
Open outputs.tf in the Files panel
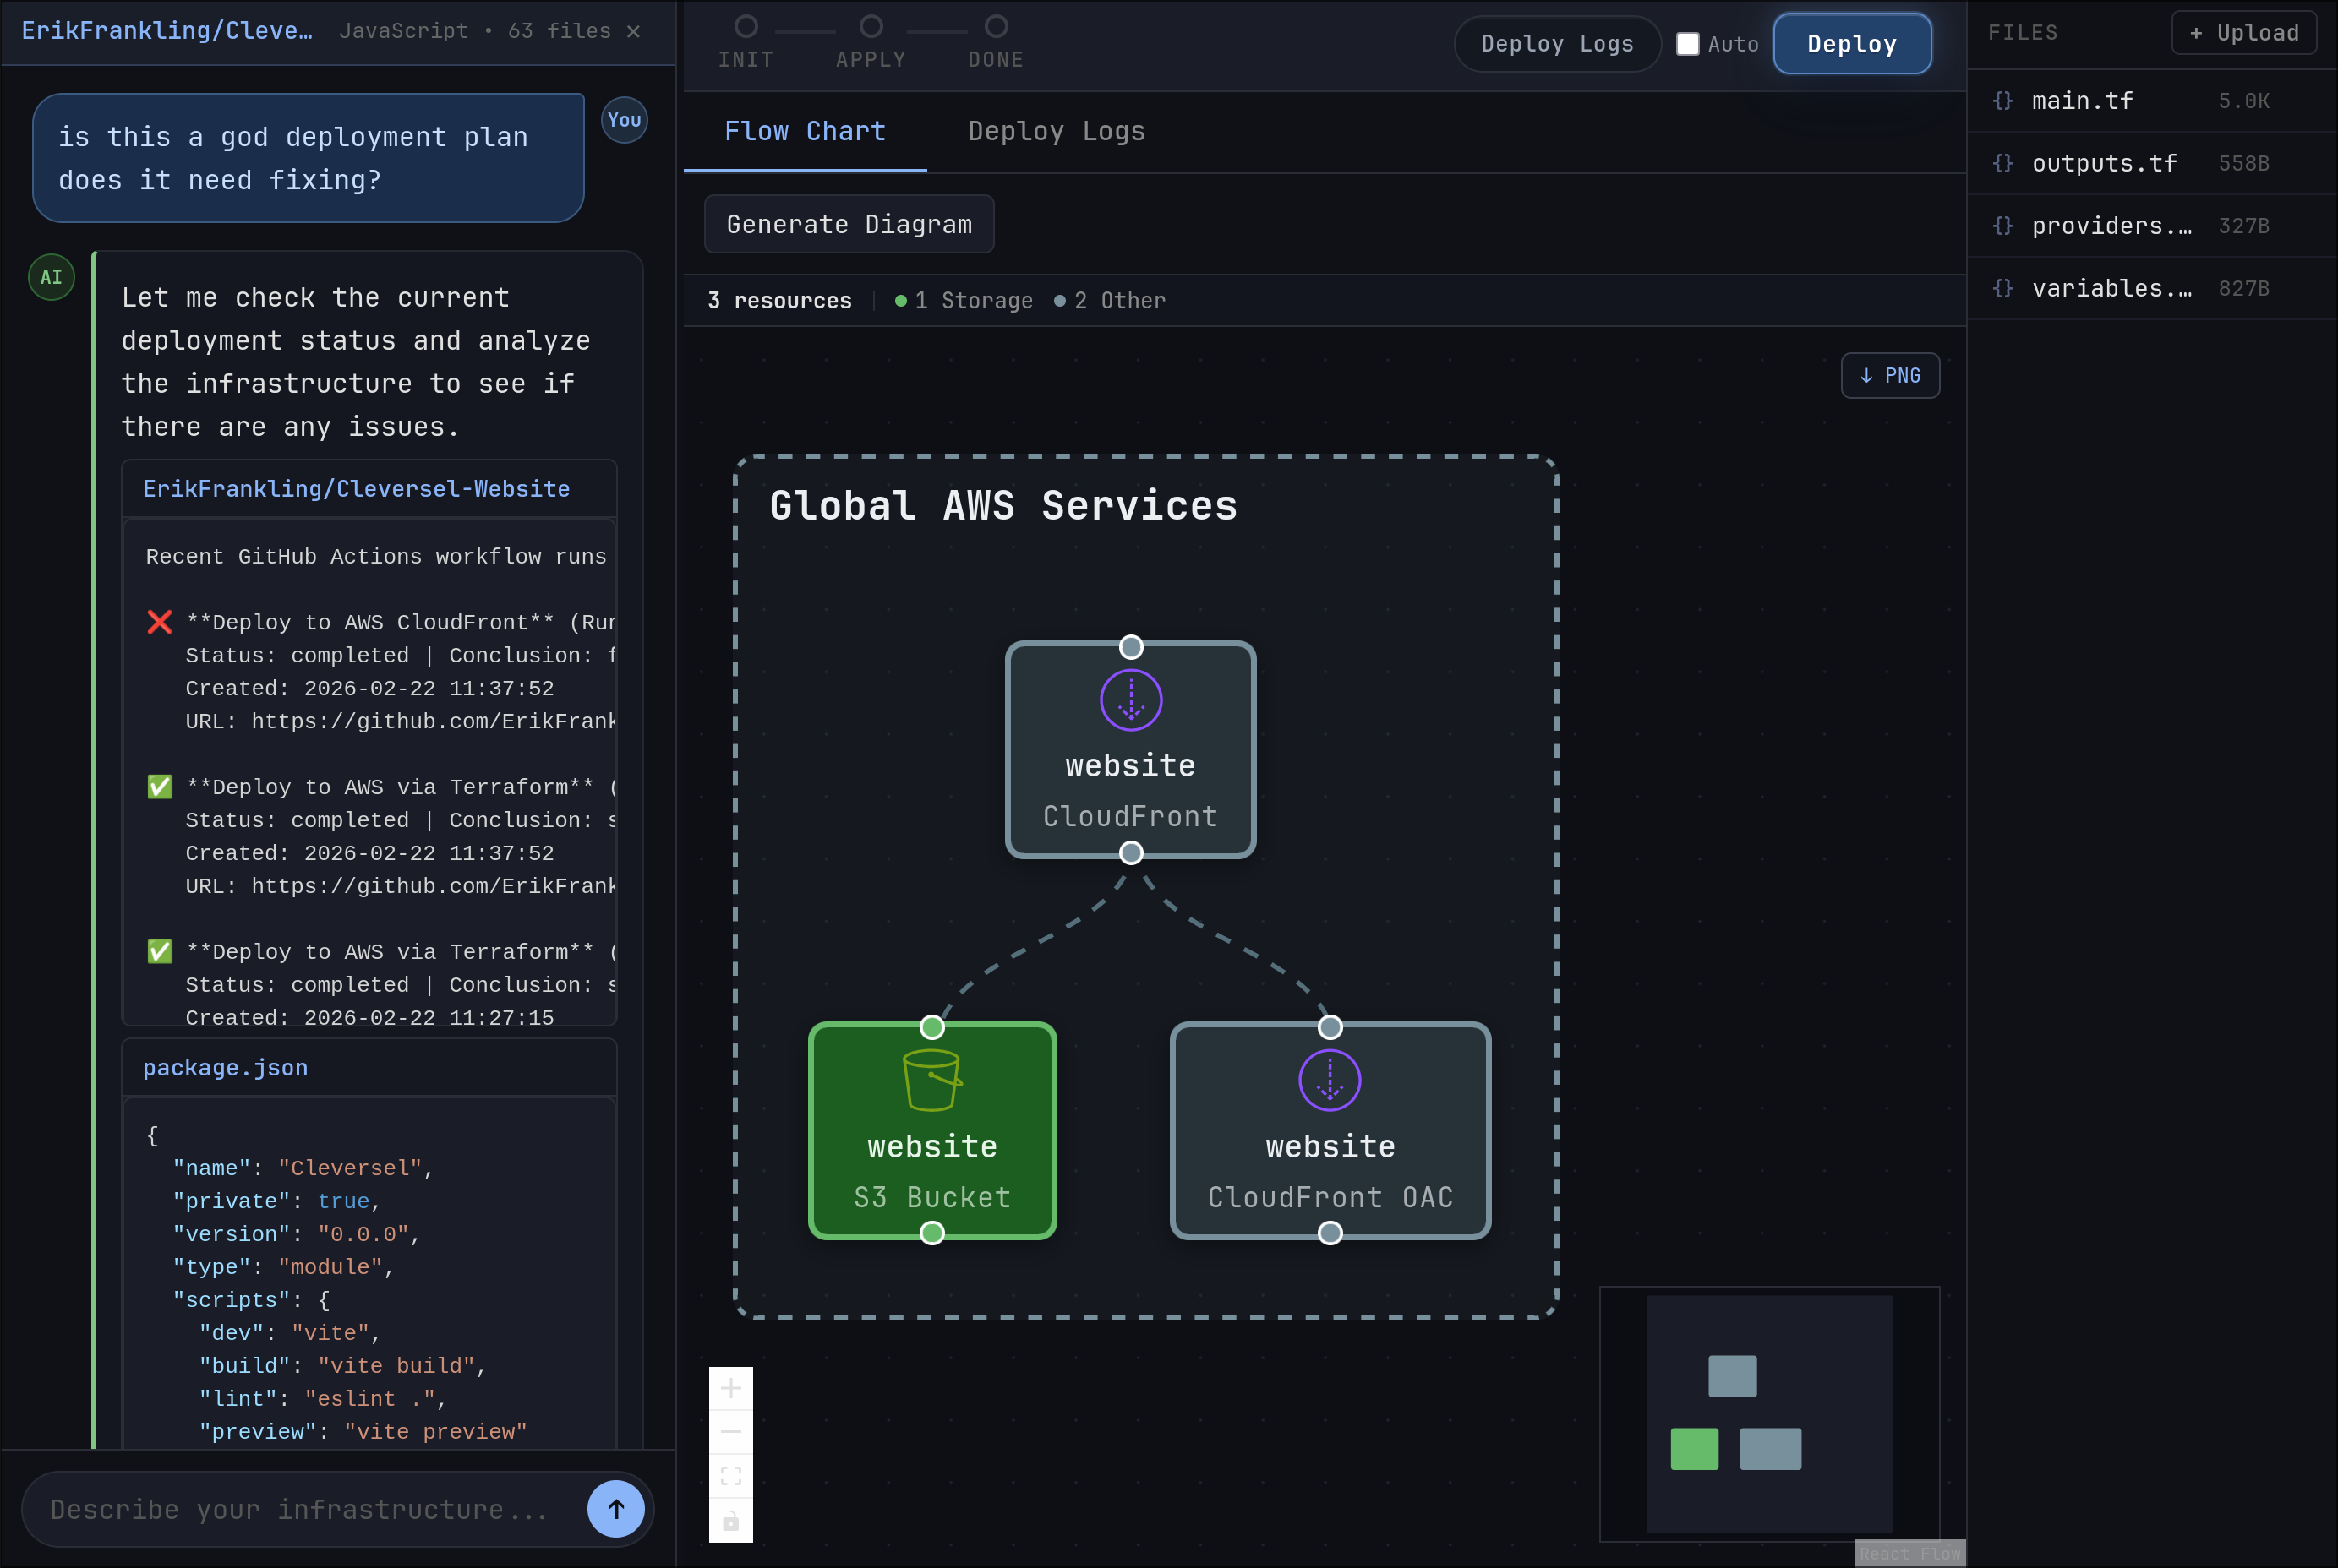(x=2102, y=163)
